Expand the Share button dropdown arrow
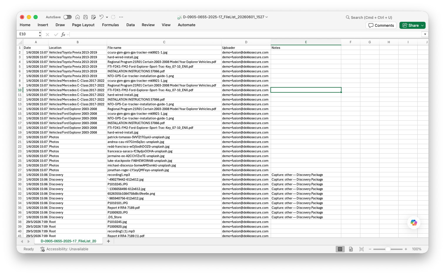445x275 pixels. click(422, 25)
